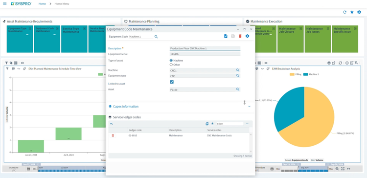Viewport: 367px width, 178px height.
Task: Expand the Maintenance Job Issues tile icon
Action: [328, 28]
